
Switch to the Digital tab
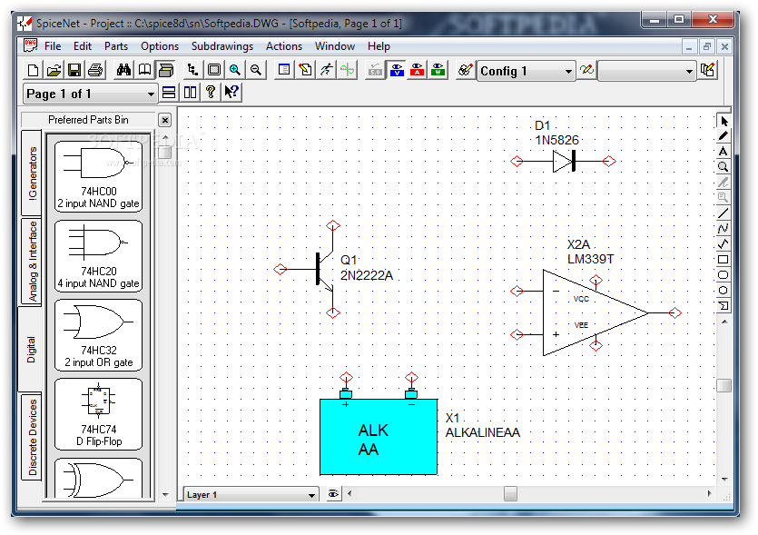31,350
